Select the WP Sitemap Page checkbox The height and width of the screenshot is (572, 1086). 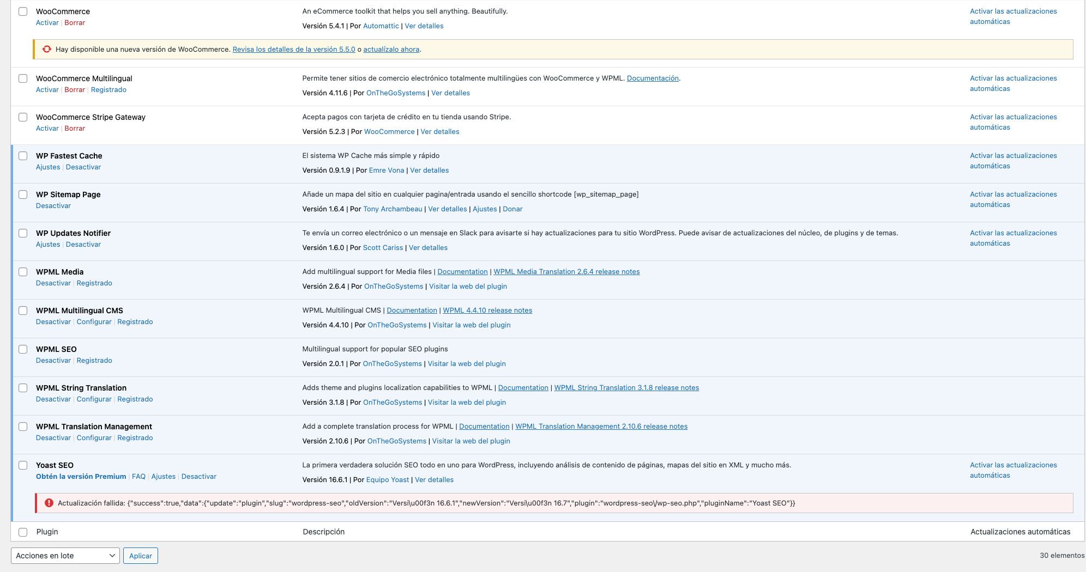(x=23, y=194)
